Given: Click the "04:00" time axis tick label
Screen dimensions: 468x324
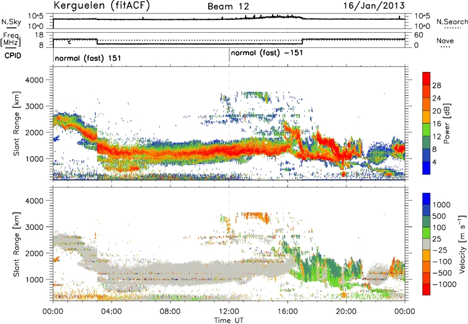Looking at the screenshot, I should click(112, 312).
